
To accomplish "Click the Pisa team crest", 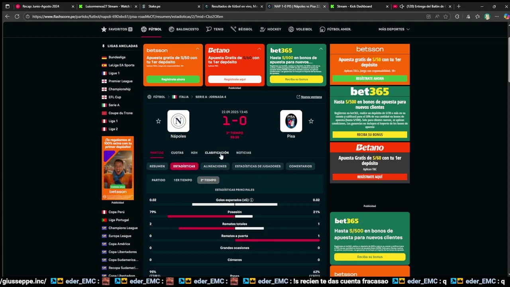I will point(291,121).
